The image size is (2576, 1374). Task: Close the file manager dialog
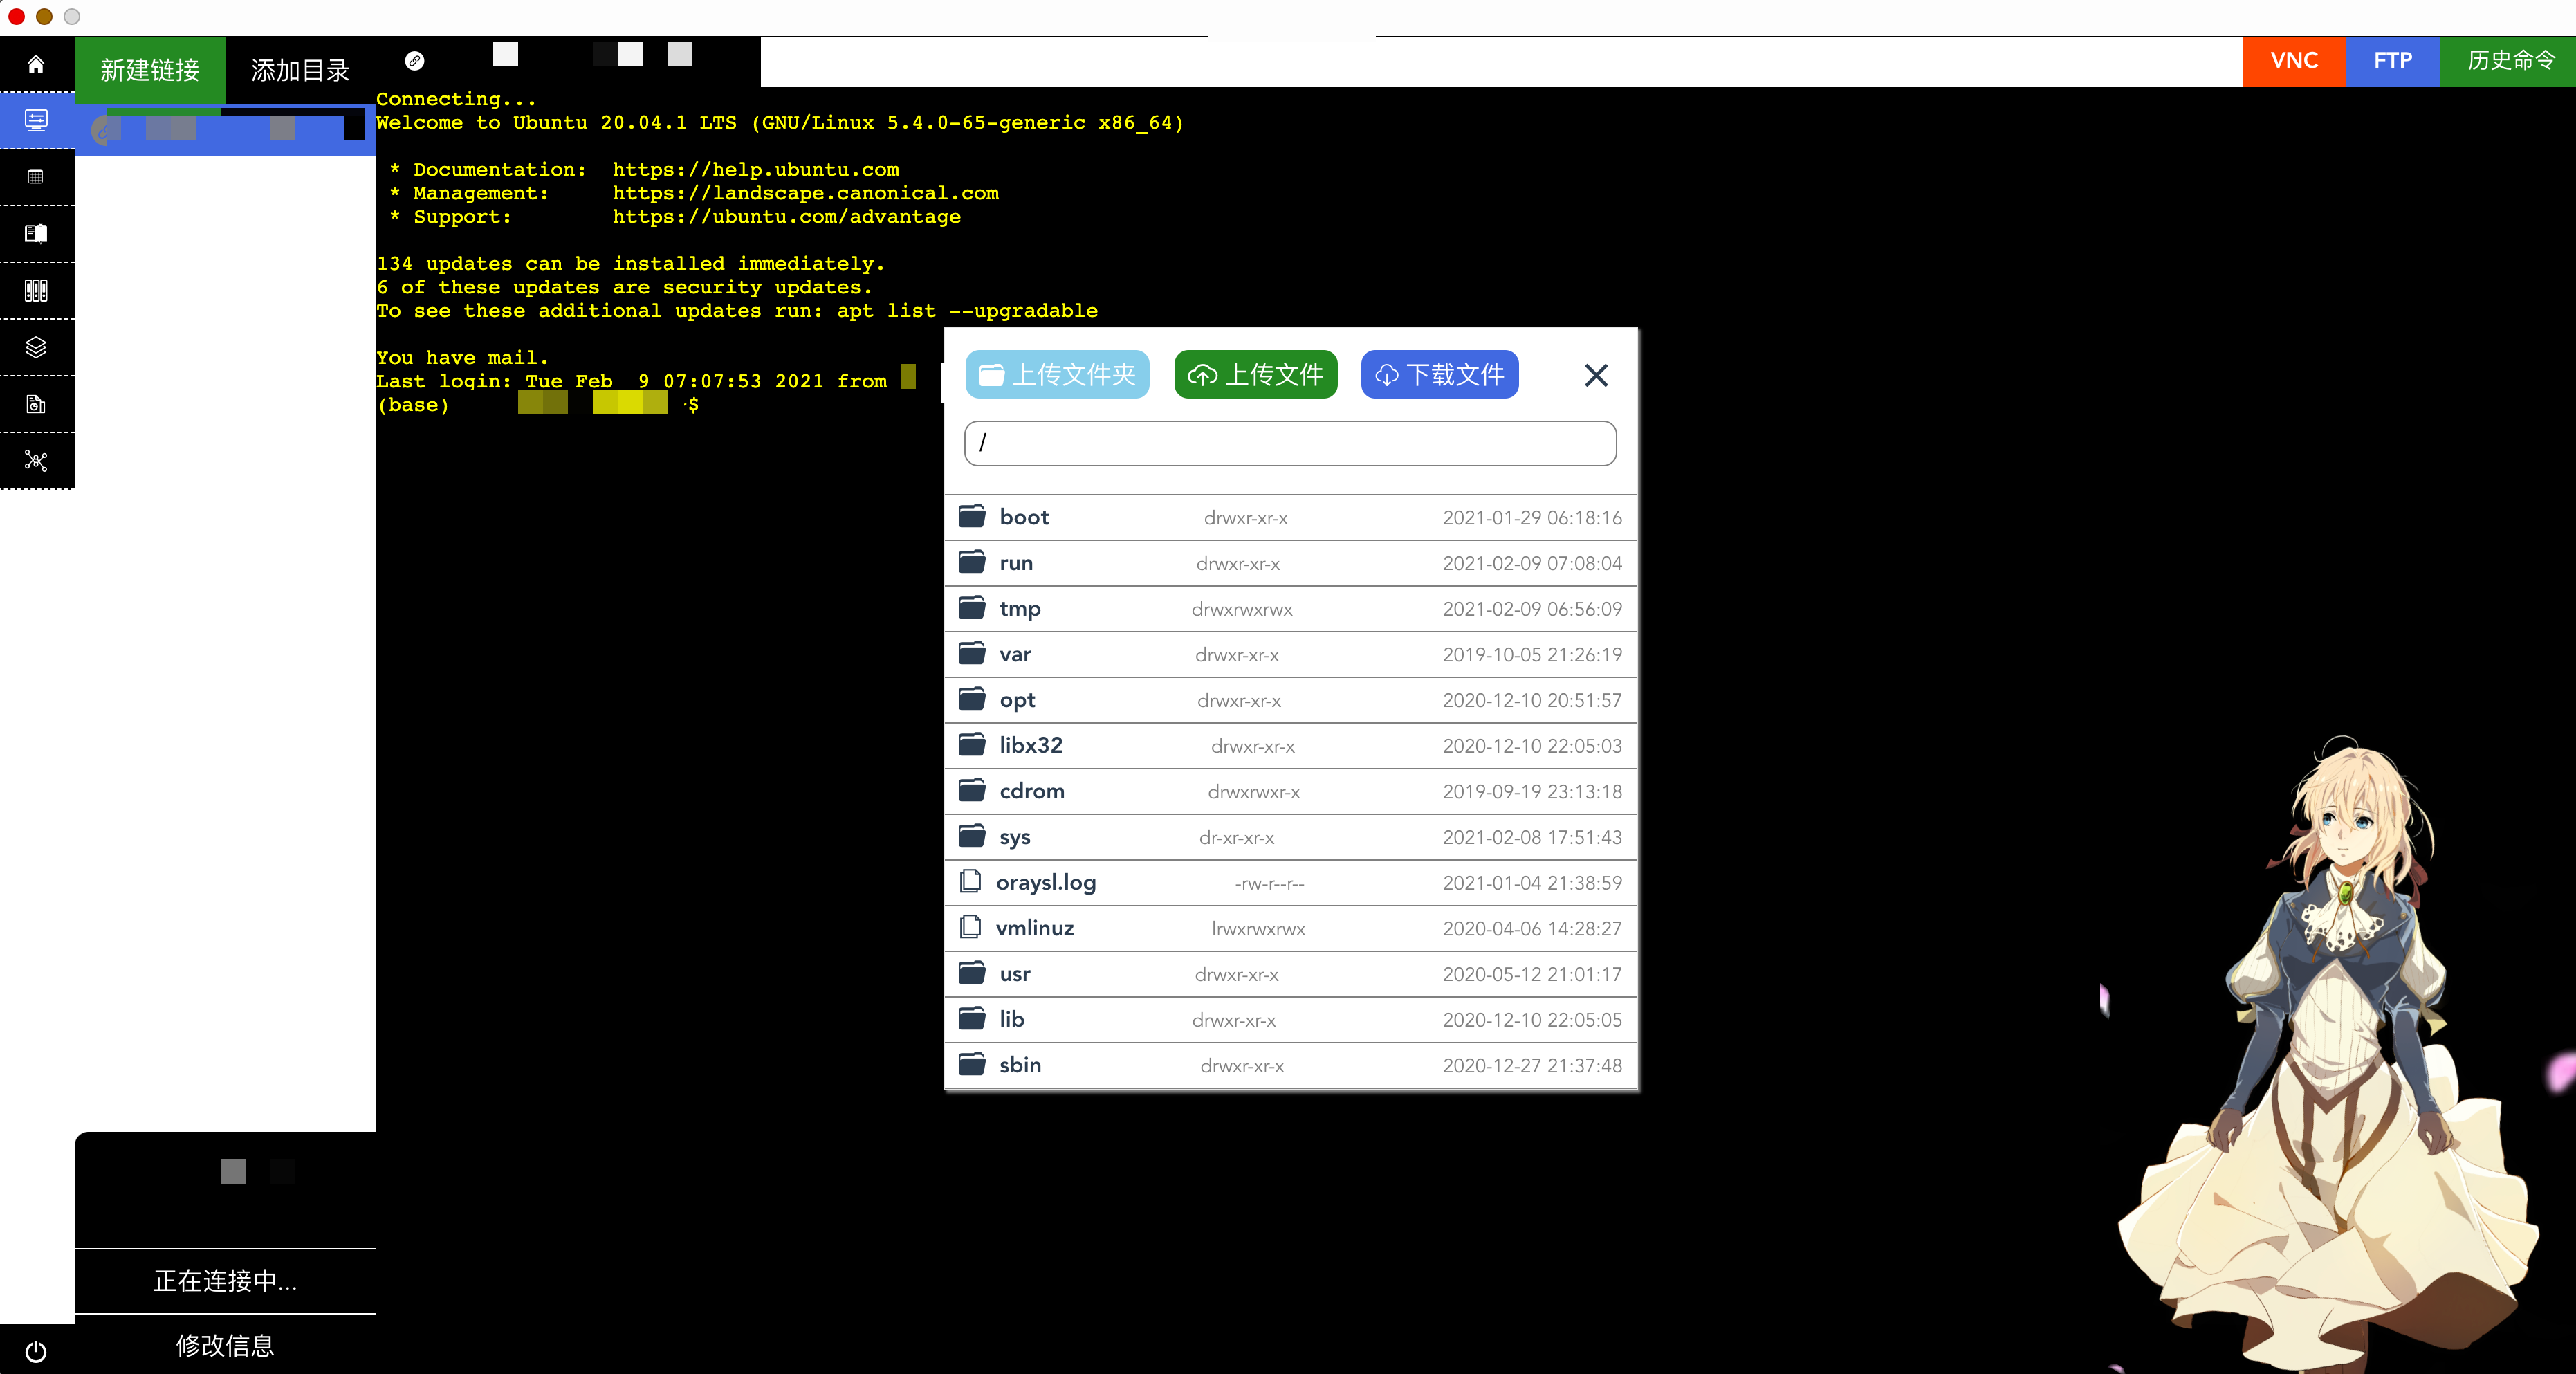pos(1596,376)
